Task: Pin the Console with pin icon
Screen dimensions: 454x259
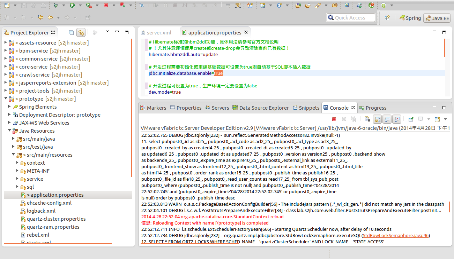Action: click(411, 119)
